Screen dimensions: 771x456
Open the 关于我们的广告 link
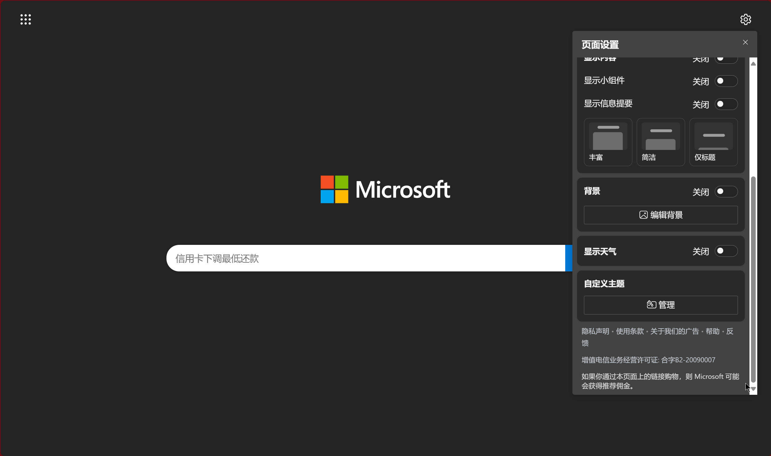[675, 331]
